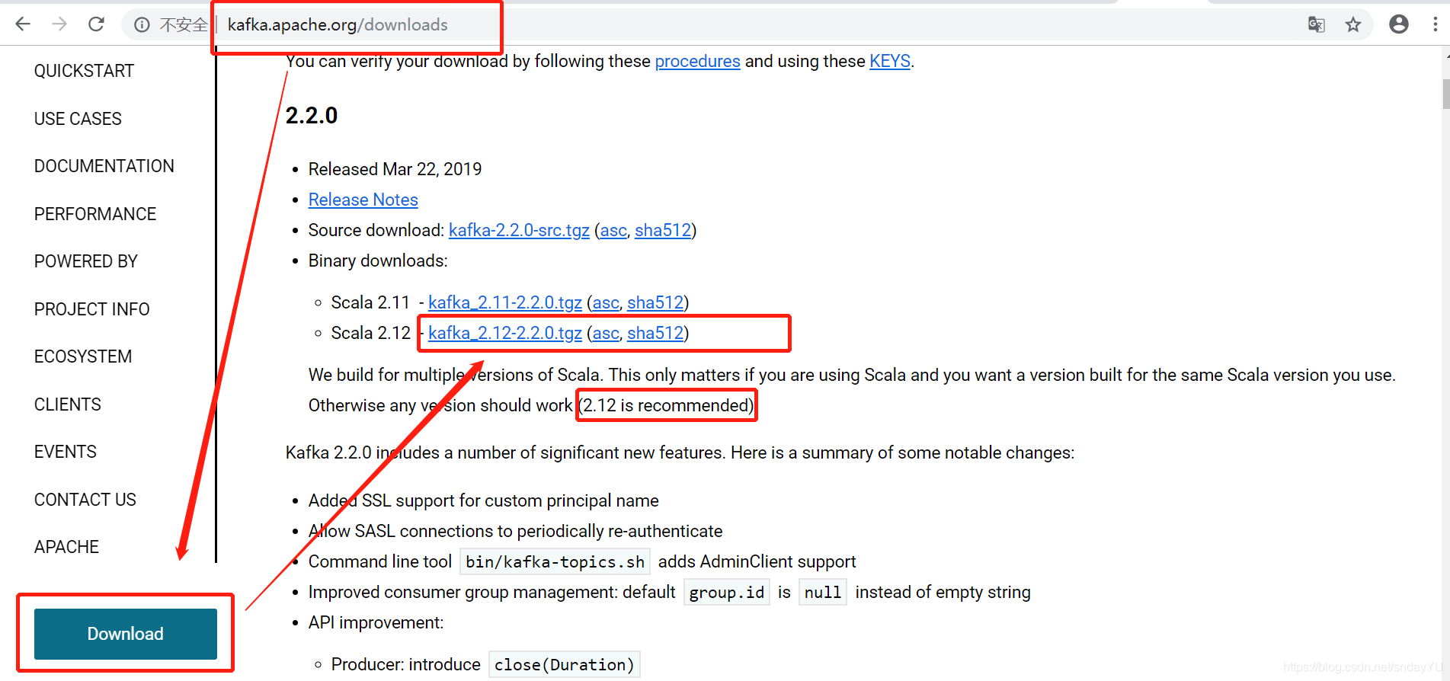
Task: Open the USE CASES sidebar item
Action: pyautogui.click(x=78, y=119)
